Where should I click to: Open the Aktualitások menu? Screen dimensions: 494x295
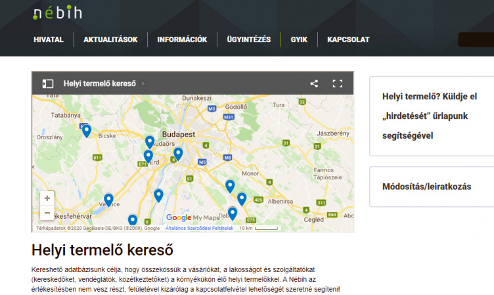click(x=110, y=39)
